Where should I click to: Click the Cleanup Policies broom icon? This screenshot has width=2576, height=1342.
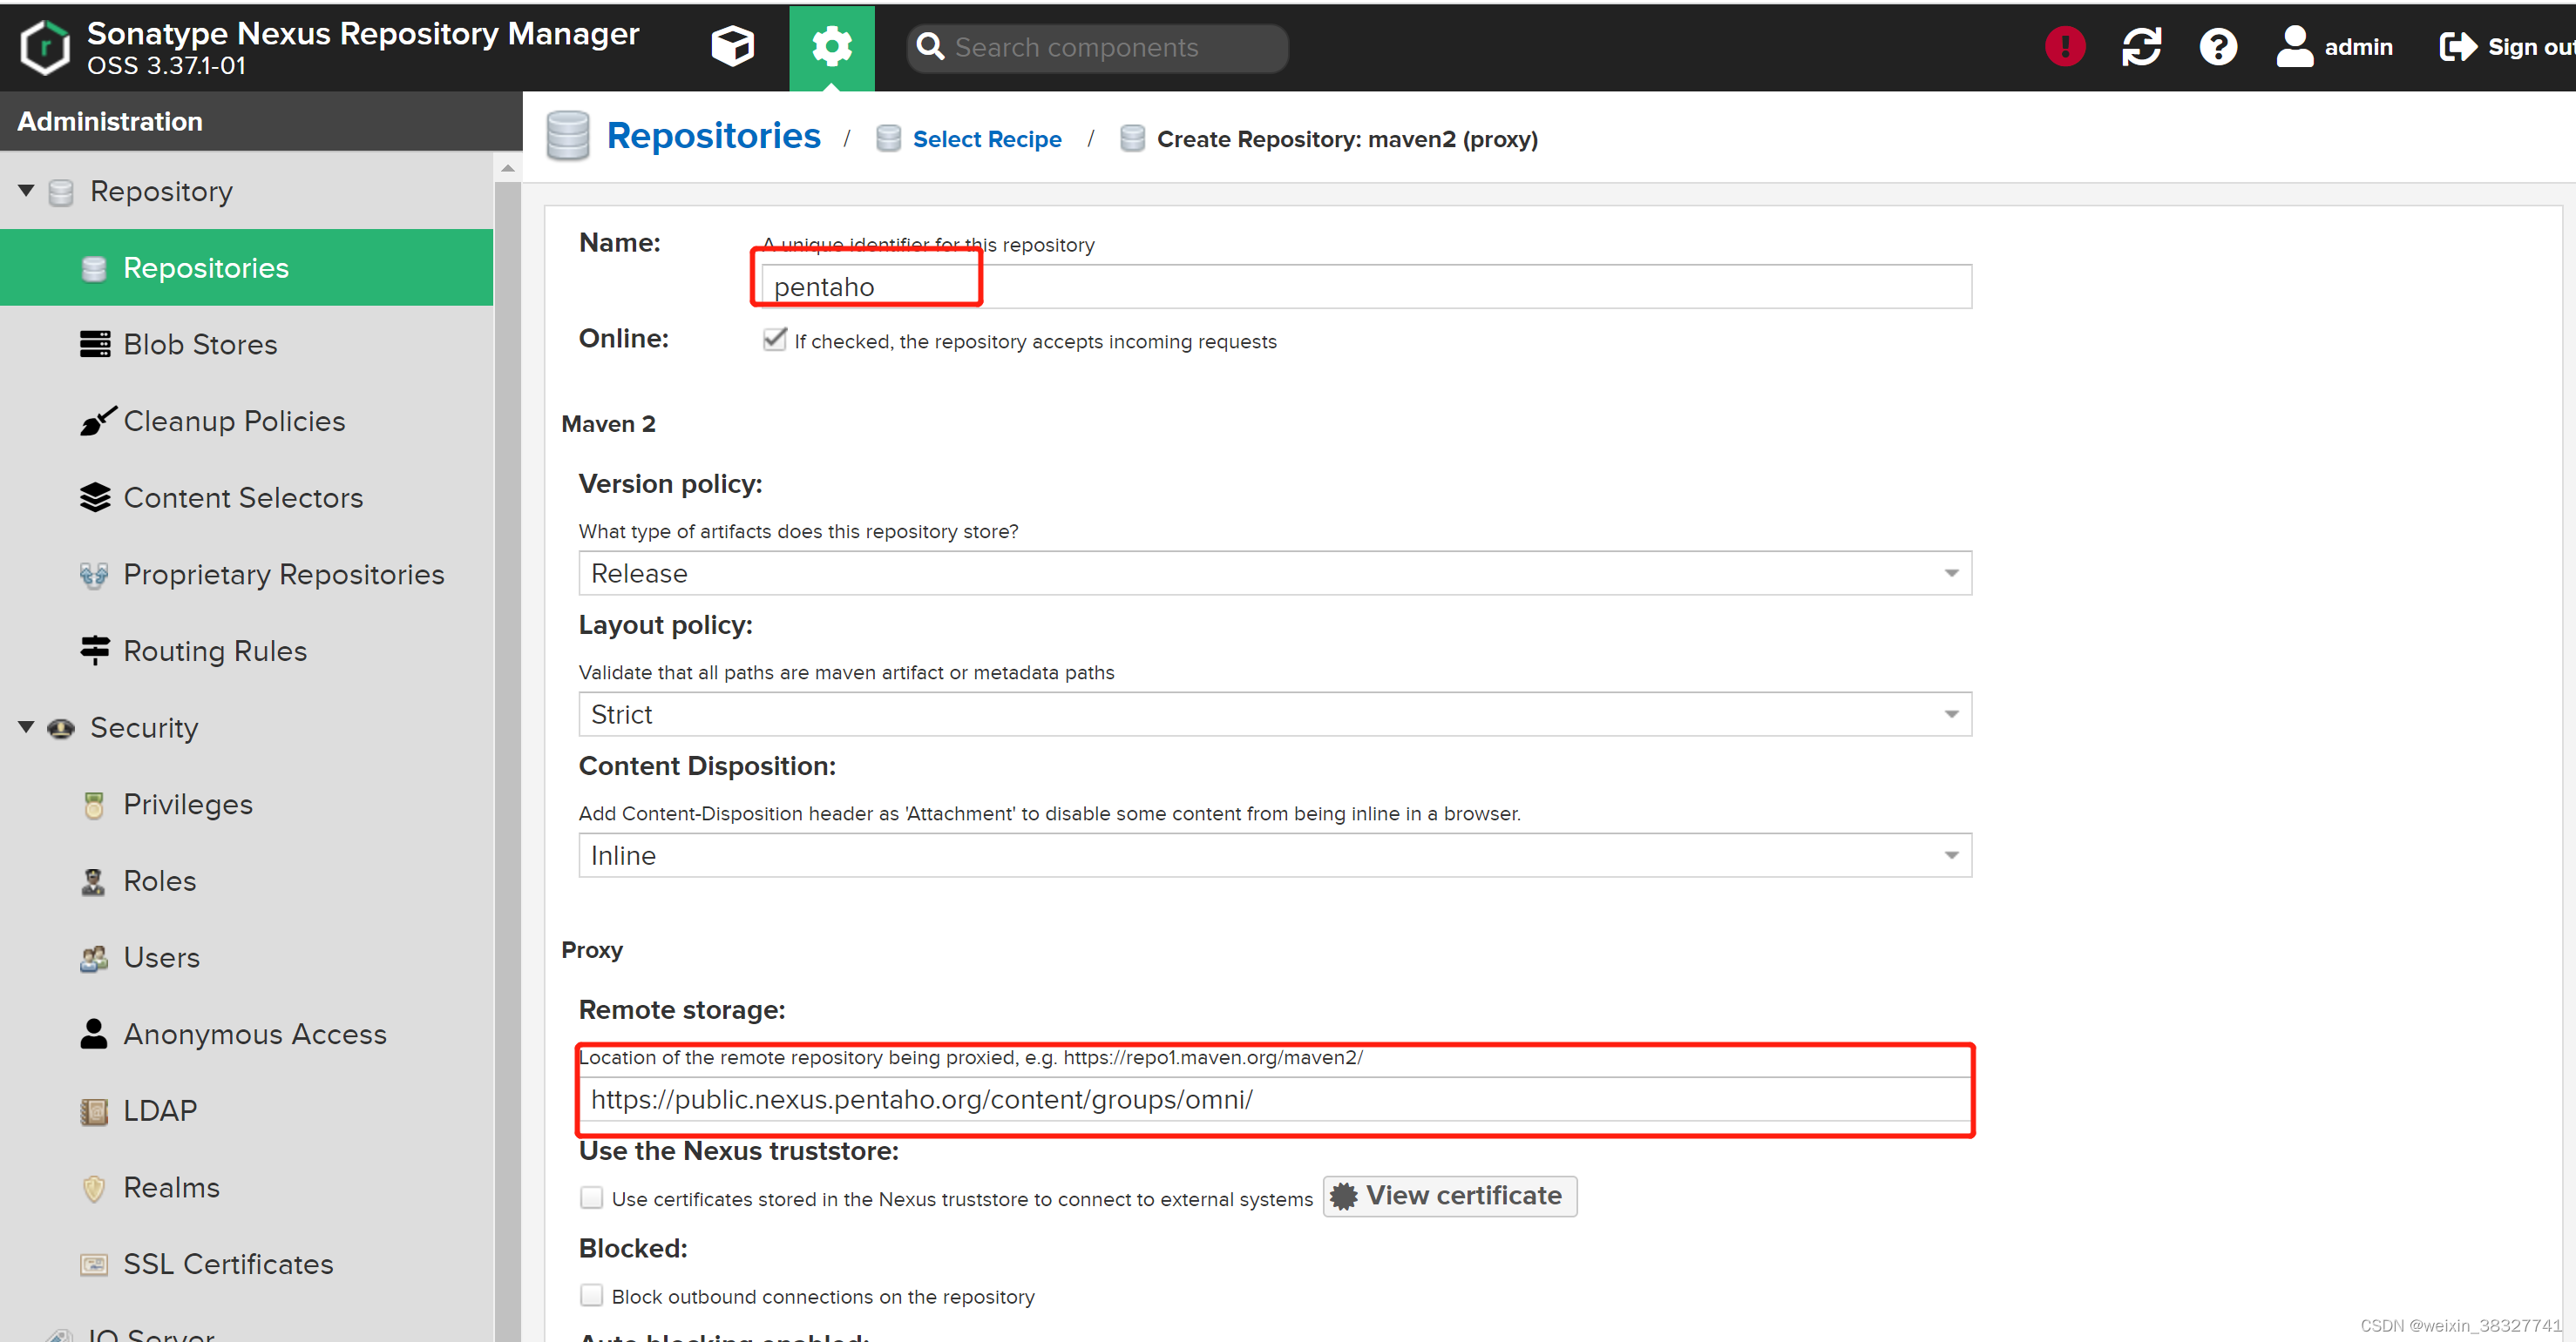[97, 421]
